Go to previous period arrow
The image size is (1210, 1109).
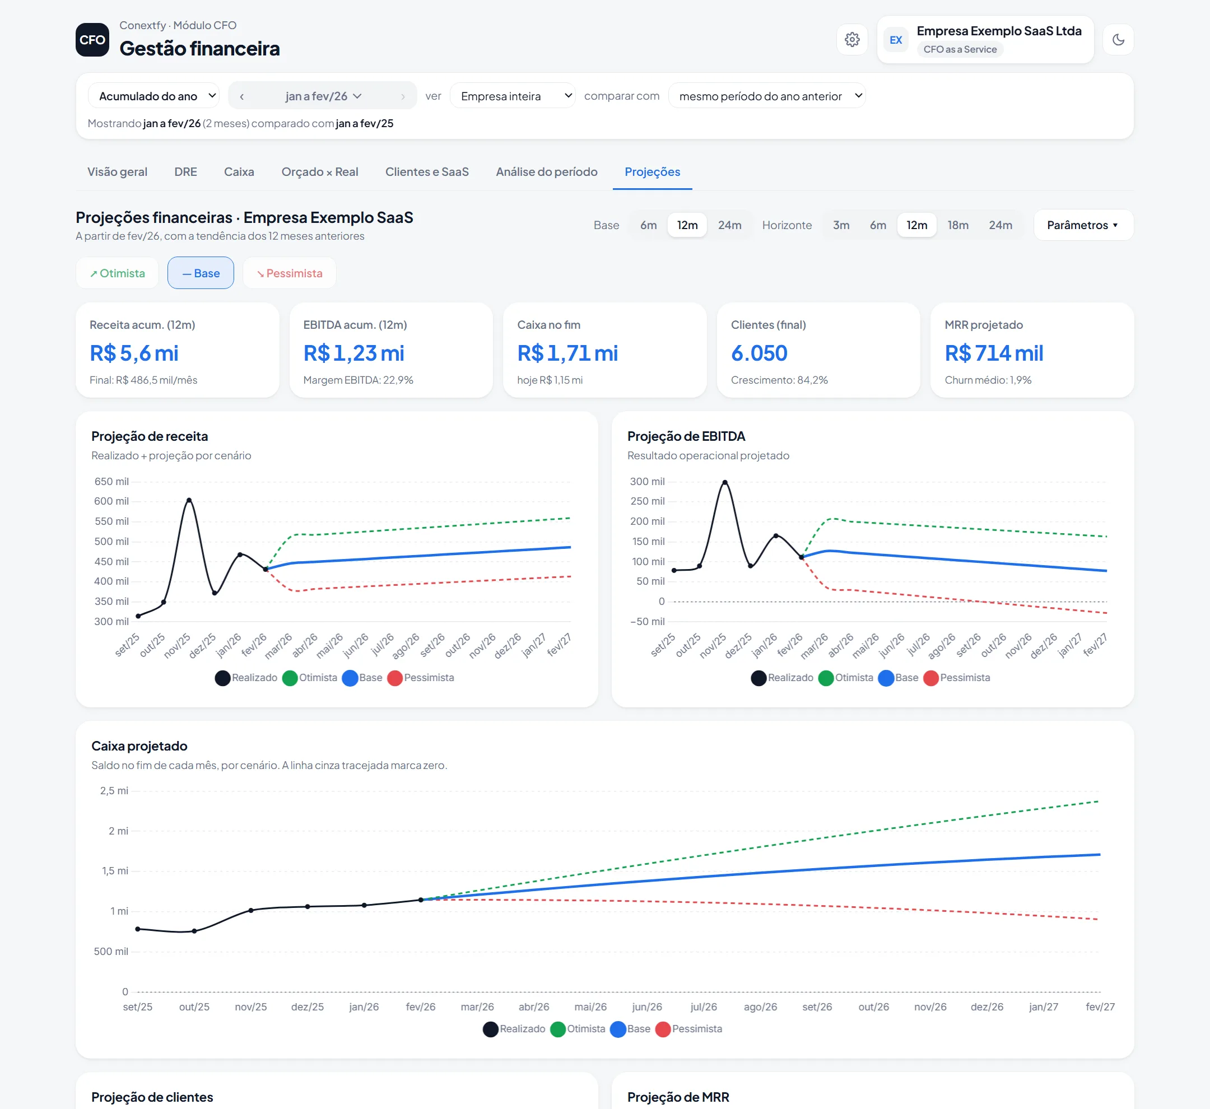[x=242, y=96]
